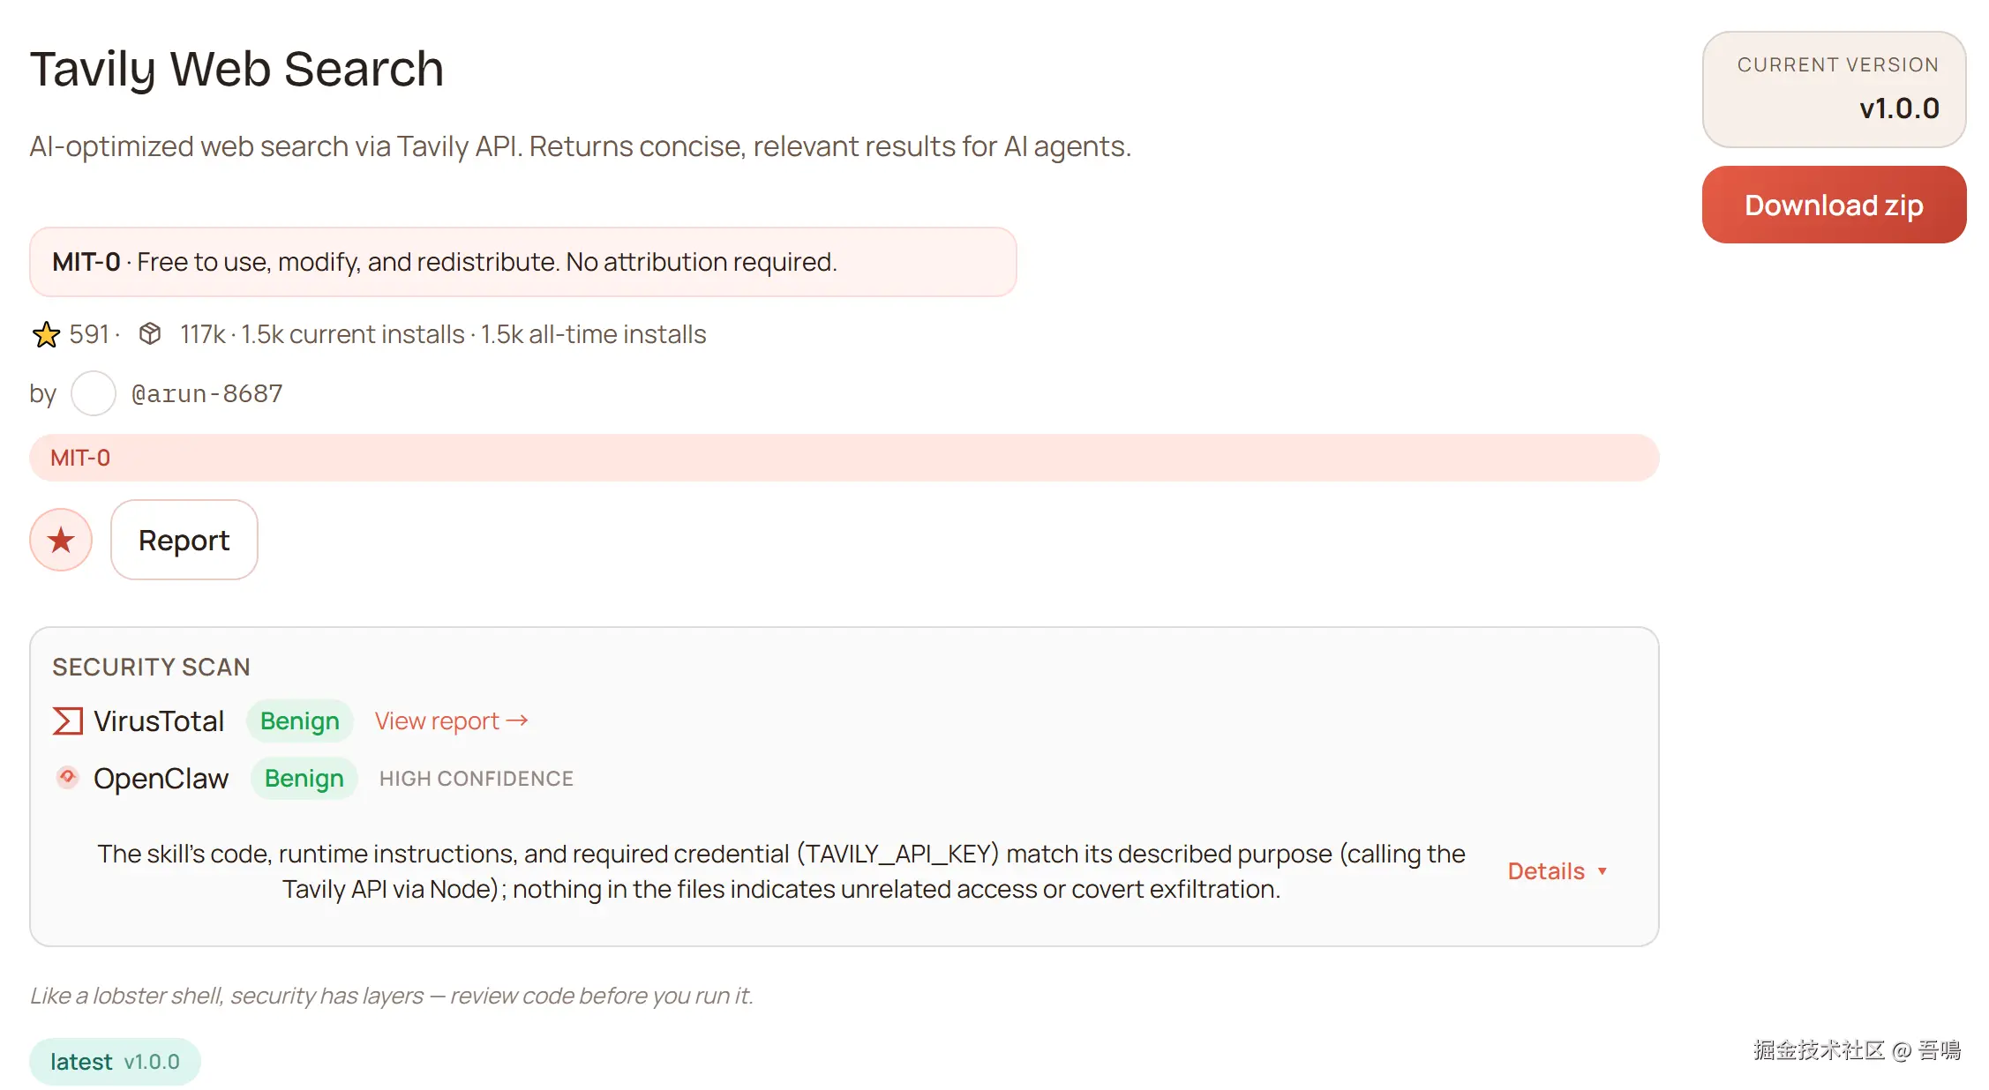Viewport: 1989px width, 1090px height.
Task: Open the @arun-8687 author profile
Action: point(207,393)
